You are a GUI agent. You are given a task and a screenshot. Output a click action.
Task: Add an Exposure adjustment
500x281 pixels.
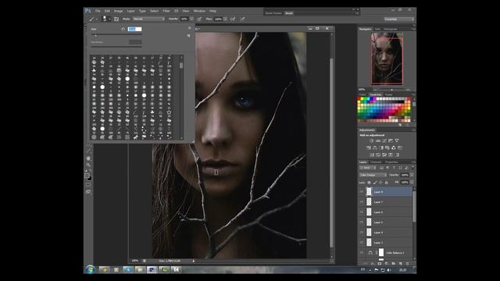(x=391, y=140)
